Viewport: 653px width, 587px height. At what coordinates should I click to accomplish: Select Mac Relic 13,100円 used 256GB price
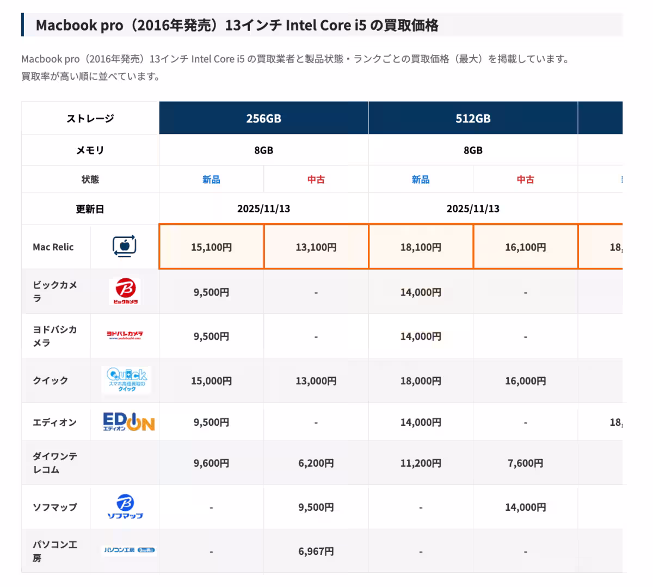(x=316, y=247)
